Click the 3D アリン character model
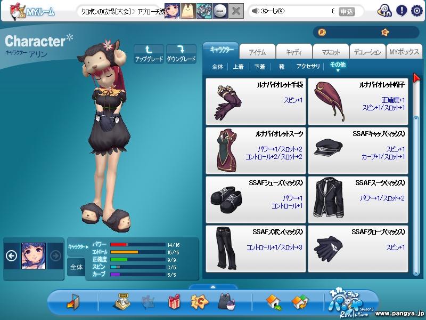 tap(106, 136)
